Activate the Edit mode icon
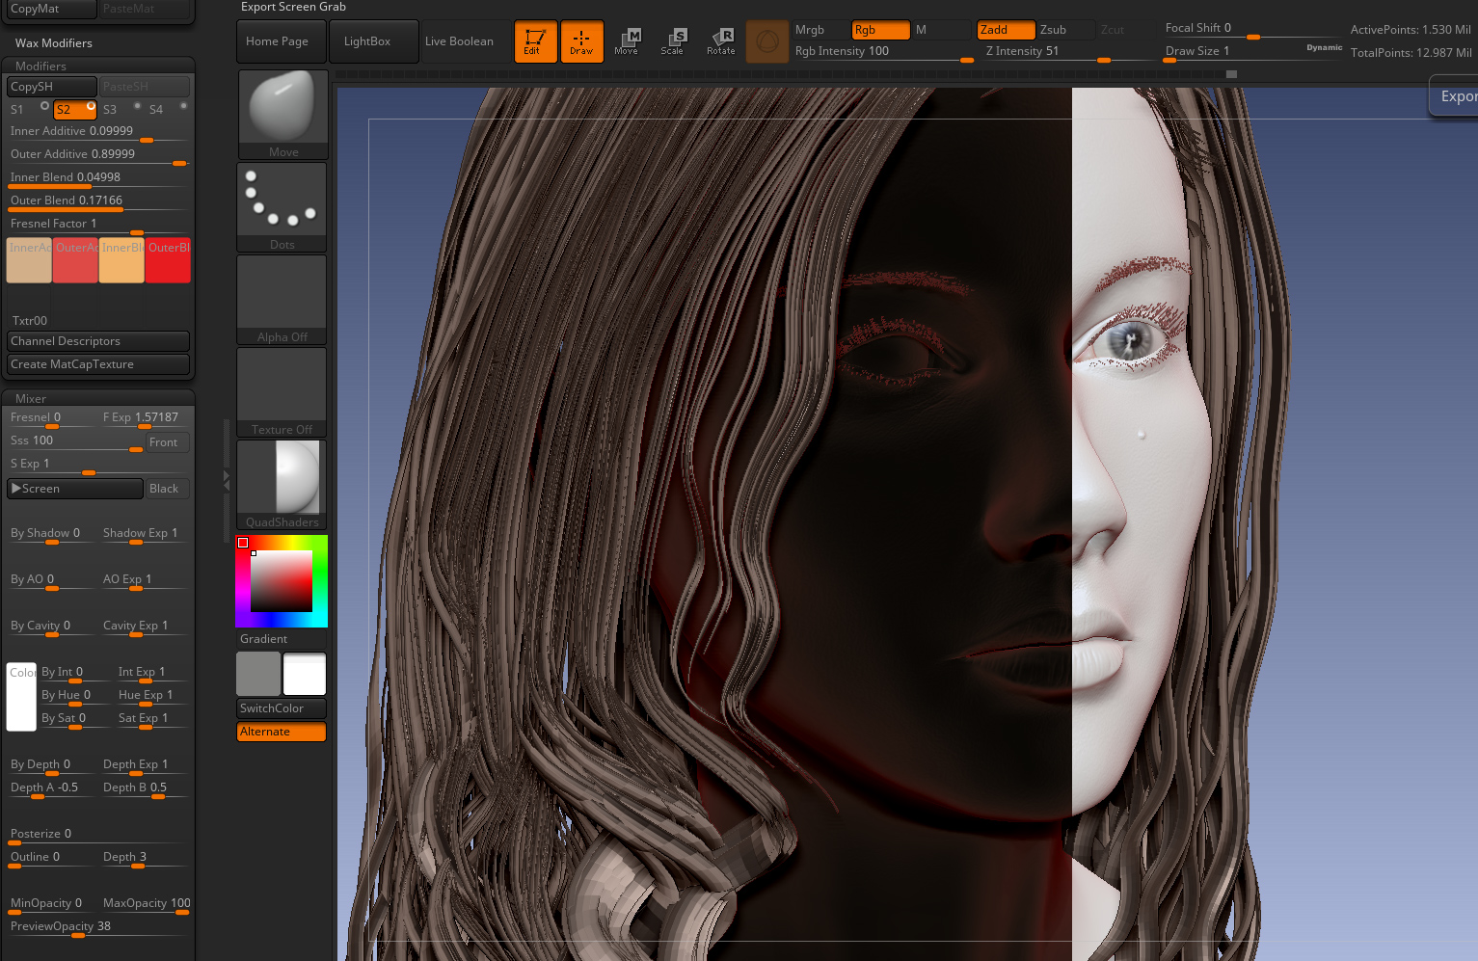Screen dimensions: 1478x961 (535, 41)
